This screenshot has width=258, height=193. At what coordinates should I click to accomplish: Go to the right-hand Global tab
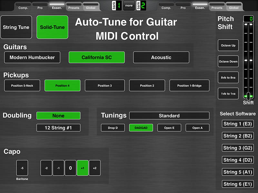(x=234, y=7)
